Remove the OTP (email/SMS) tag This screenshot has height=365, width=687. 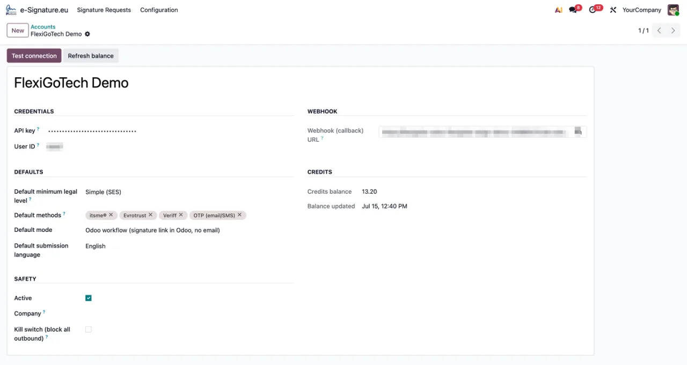point(240,215)
